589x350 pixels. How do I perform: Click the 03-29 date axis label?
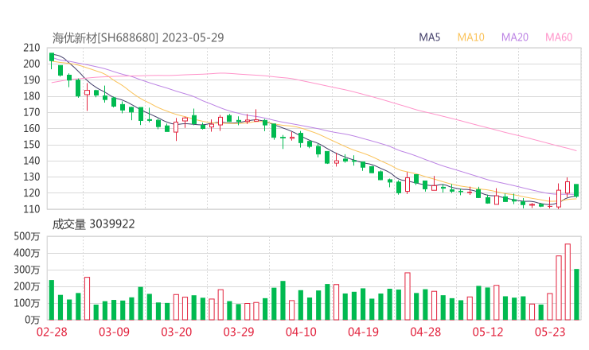coord(239,332)
